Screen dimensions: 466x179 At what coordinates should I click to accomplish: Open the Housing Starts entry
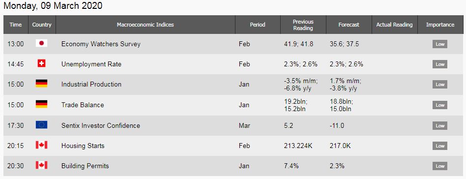click(83, 146)
